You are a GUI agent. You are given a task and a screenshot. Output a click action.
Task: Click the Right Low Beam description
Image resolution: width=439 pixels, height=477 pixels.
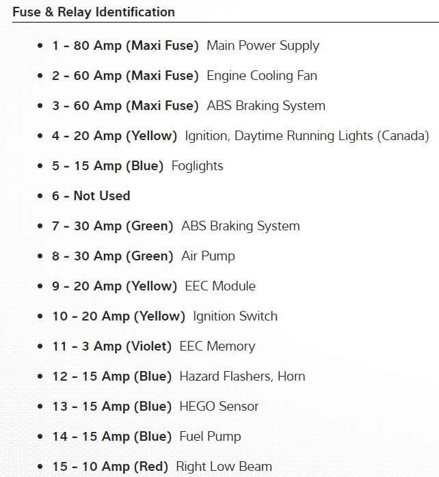point(224,467)
